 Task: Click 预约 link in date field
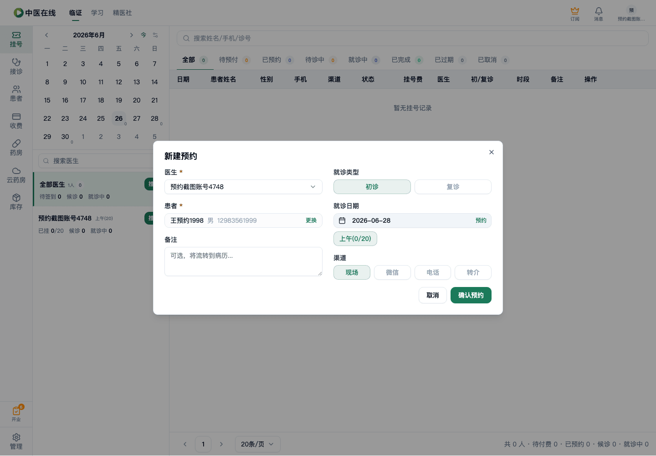(481, 220)
